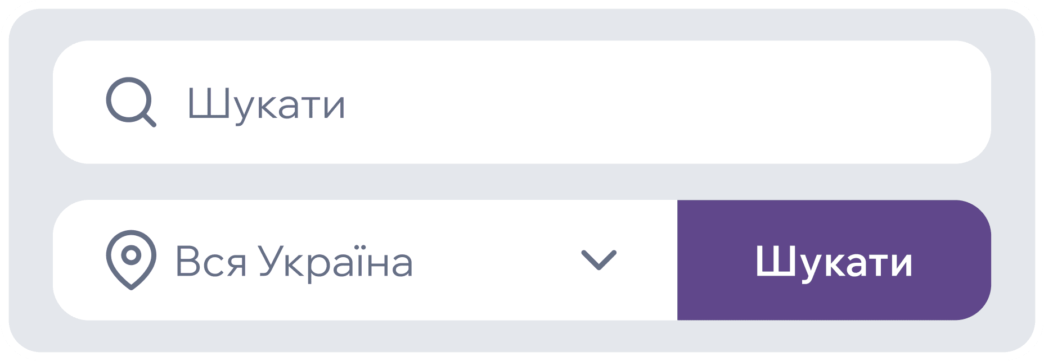Click the magnifying glass search icon
Viewport: 1044px width, 361px height.
point(130,102)
